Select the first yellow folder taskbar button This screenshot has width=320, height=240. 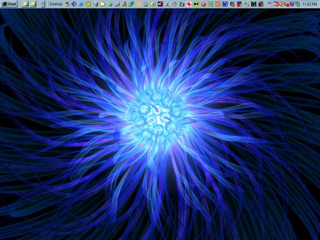(x=25, y=4)
